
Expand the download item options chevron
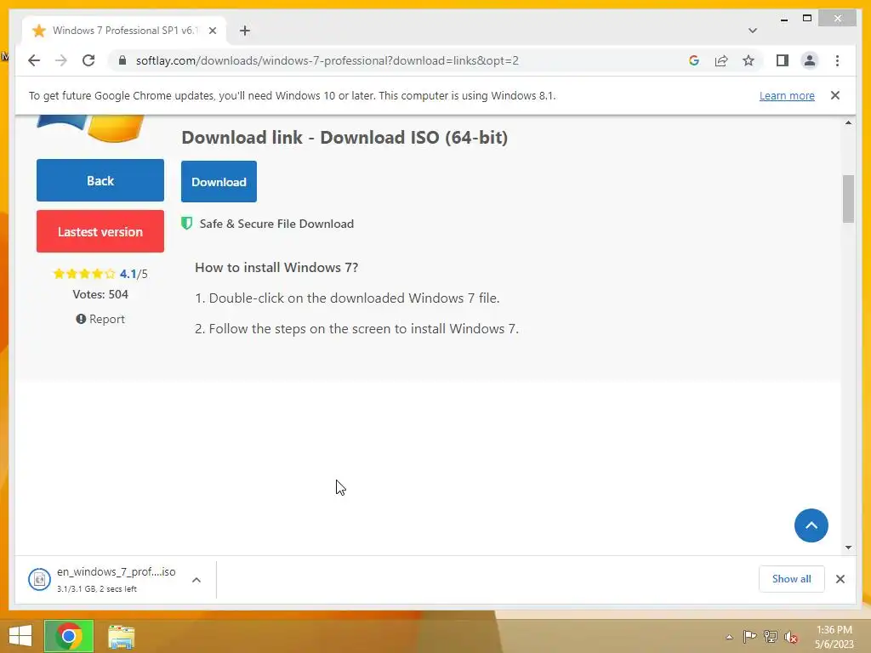click(x=196, y=580)
